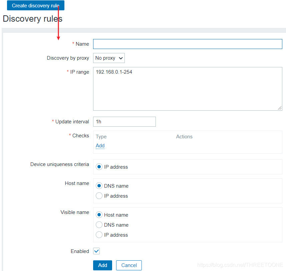The width and height of the screenshot is (286, 271).
Task: Select DNS name for Visible name
Action: coord(99,225)
